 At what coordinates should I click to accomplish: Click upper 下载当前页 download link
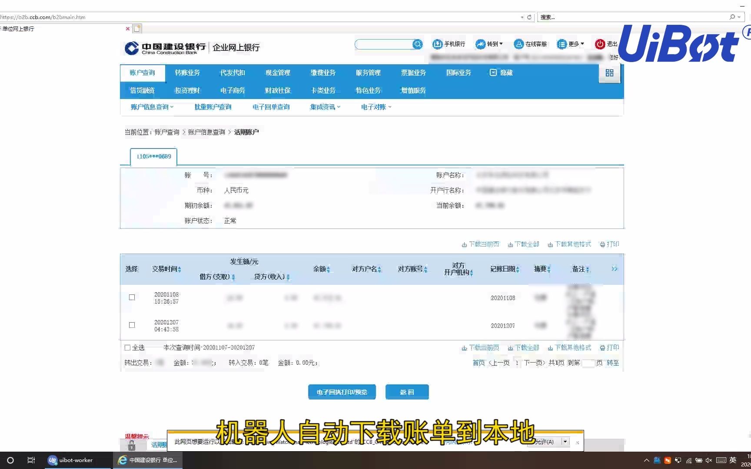(x=480, y=244)
